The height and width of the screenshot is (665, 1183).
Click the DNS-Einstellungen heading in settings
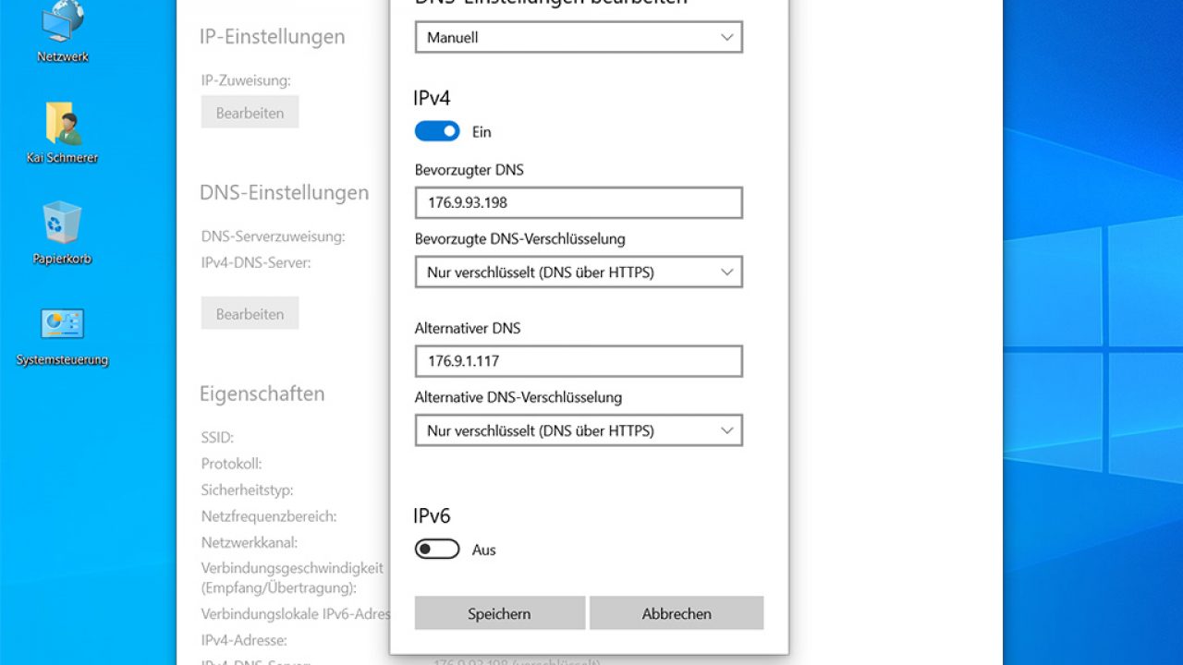click(x=284, y=192)
